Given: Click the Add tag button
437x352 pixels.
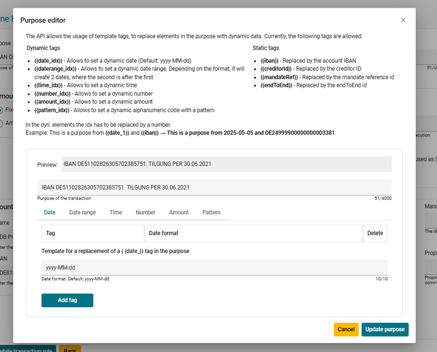Looking at the screenshot, I should (67, 300).
